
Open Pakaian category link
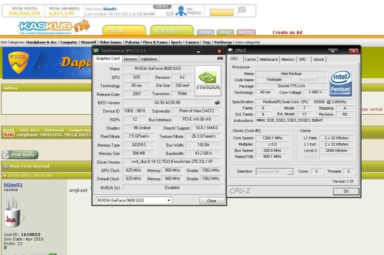[132, 42]
